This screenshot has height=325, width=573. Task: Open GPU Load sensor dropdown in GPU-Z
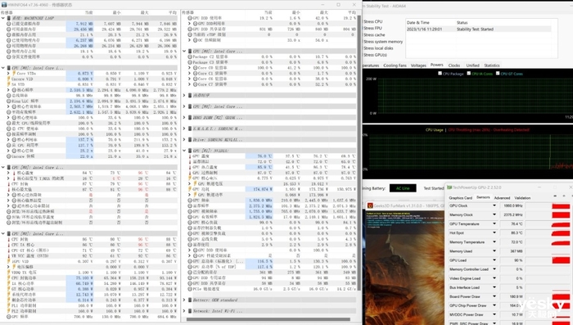pyautogui.click(x=494, y=260)
